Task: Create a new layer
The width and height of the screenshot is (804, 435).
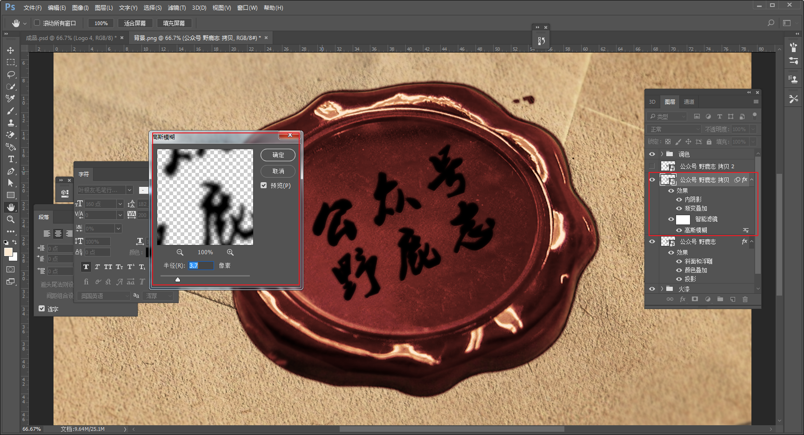Action: [732, 299]
